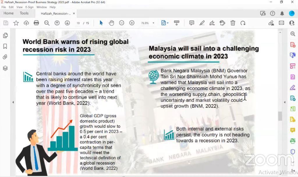Open zoom level dropdown arrow
The height and width of the screenshot is (177, 298).
[154, 23]
